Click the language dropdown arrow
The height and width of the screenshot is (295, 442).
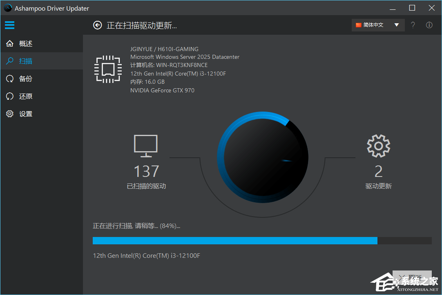pyautogui.click(x=396, y=25)
